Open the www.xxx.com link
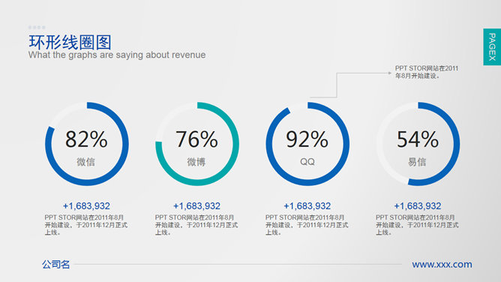This screenshot has height=282, width=501. 442,265
